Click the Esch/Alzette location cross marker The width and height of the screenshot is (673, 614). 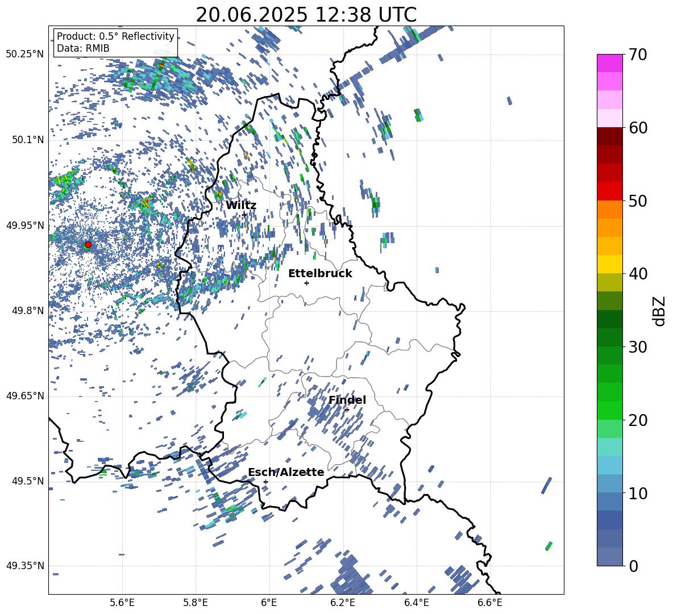(x=265, y=482)
